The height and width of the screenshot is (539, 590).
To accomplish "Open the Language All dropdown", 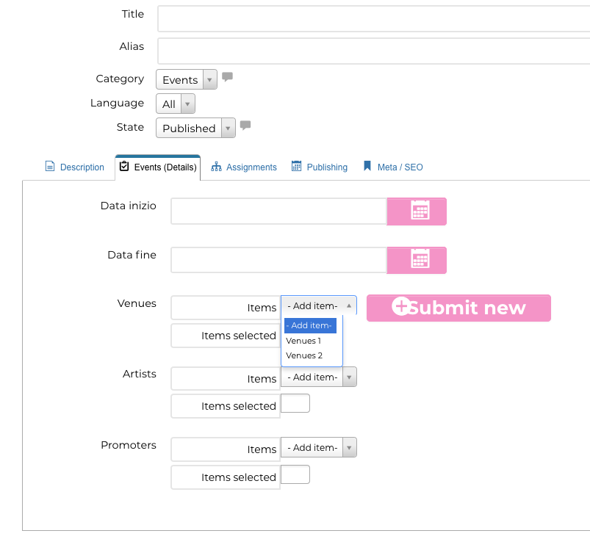I will (176, 104).
